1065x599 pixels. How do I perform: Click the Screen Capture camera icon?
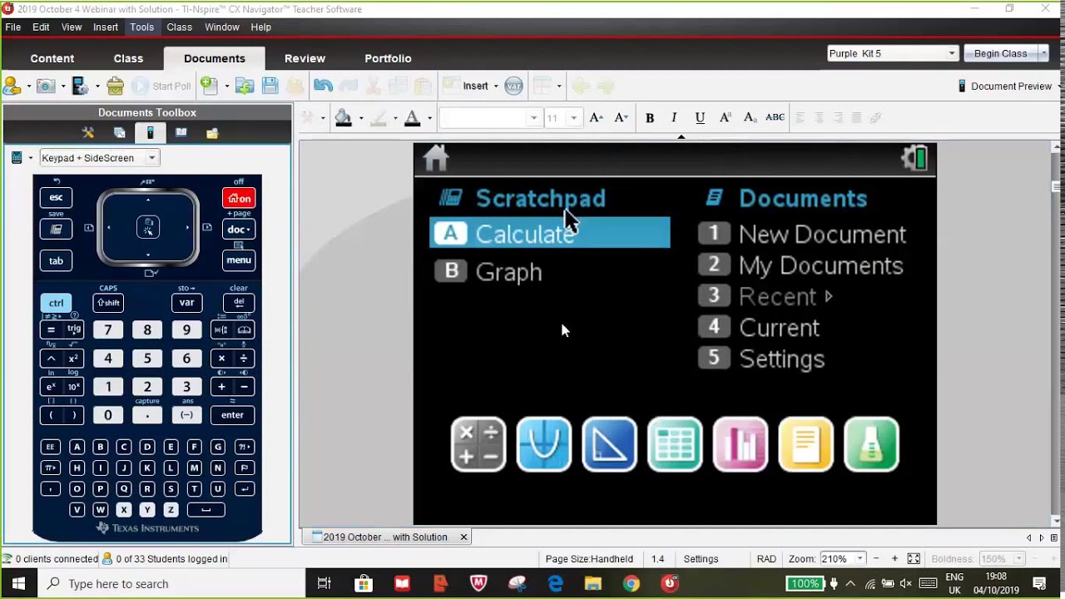point(46,86)
